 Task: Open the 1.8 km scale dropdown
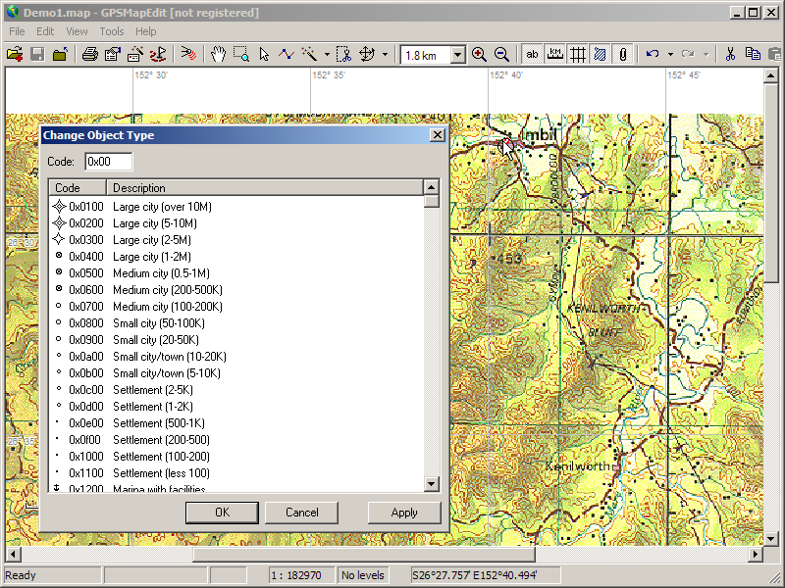(x=457, y=56)
